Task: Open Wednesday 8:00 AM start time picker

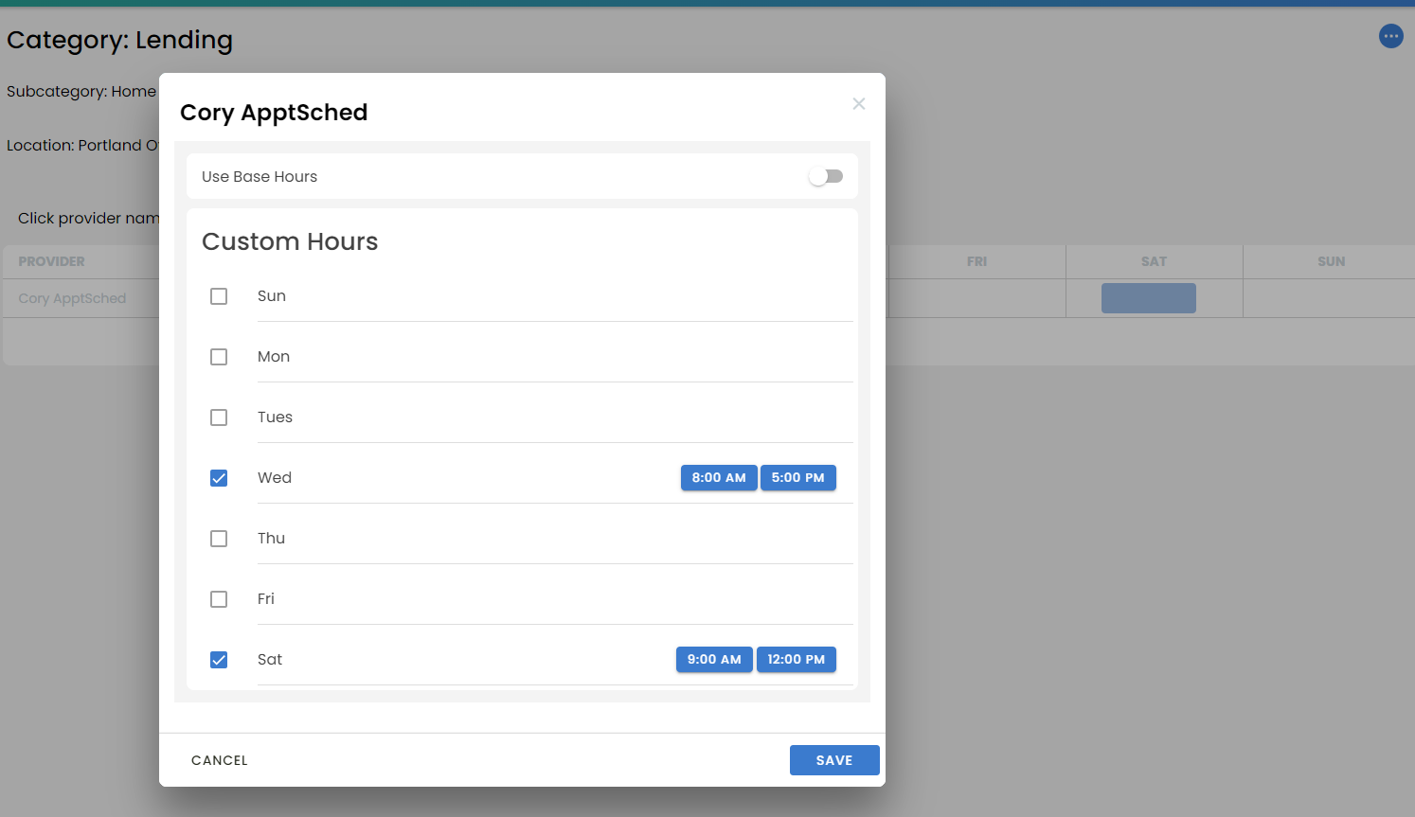Action: point(718,478)
